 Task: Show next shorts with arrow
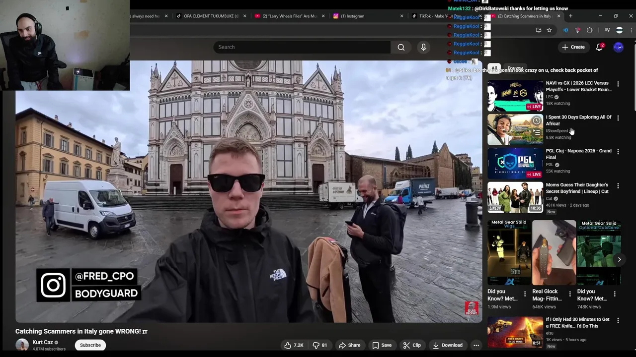tap(619, 259)
